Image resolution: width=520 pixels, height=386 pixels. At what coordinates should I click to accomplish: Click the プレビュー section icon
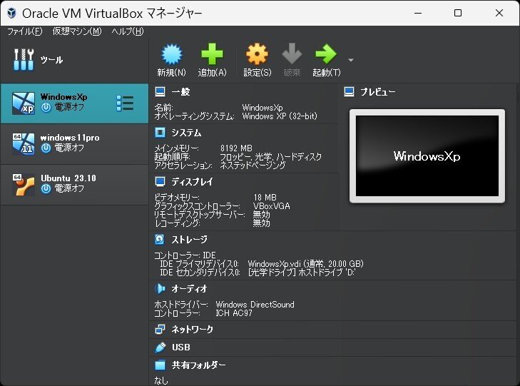(x=350, y=92)
